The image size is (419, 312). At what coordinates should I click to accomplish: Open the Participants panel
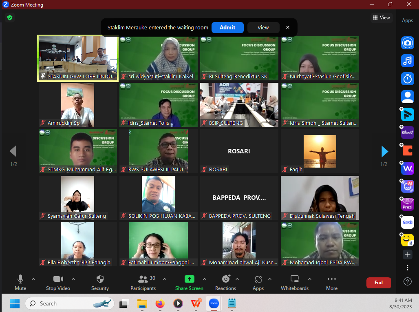(143, 283)
